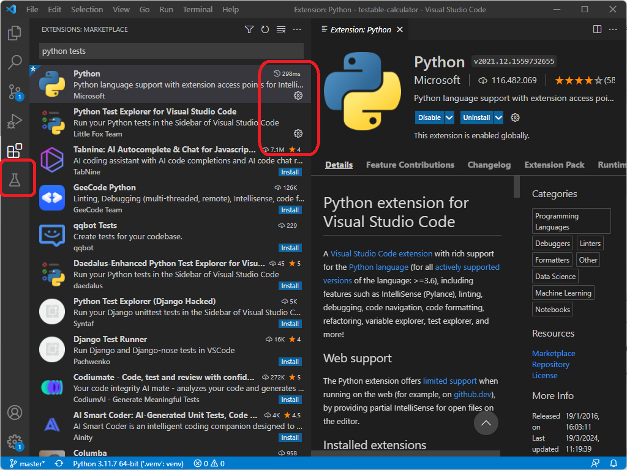The image size is (627, 470).
Task: Click the Debuggers category tag
Action: pos(552,244)
